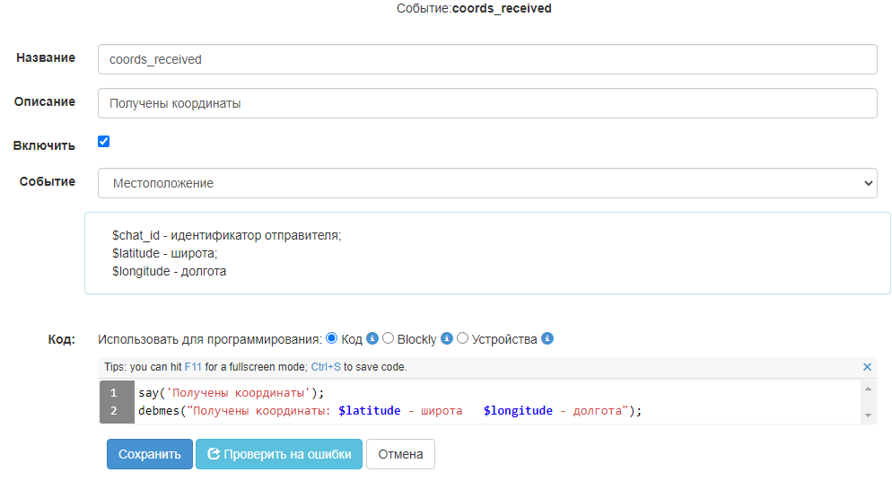
Task: Click the info icon after Устройства
Action: click(x=547, y=339)
